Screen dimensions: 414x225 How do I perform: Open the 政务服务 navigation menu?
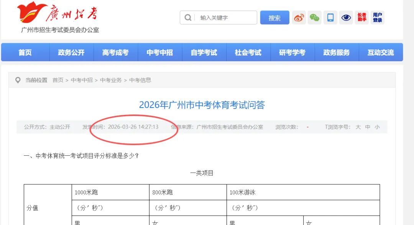337,52
